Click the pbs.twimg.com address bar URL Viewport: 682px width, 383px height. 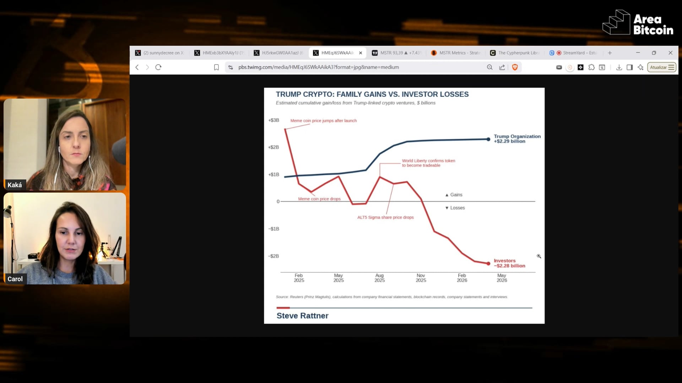click(x=319, y=67)
